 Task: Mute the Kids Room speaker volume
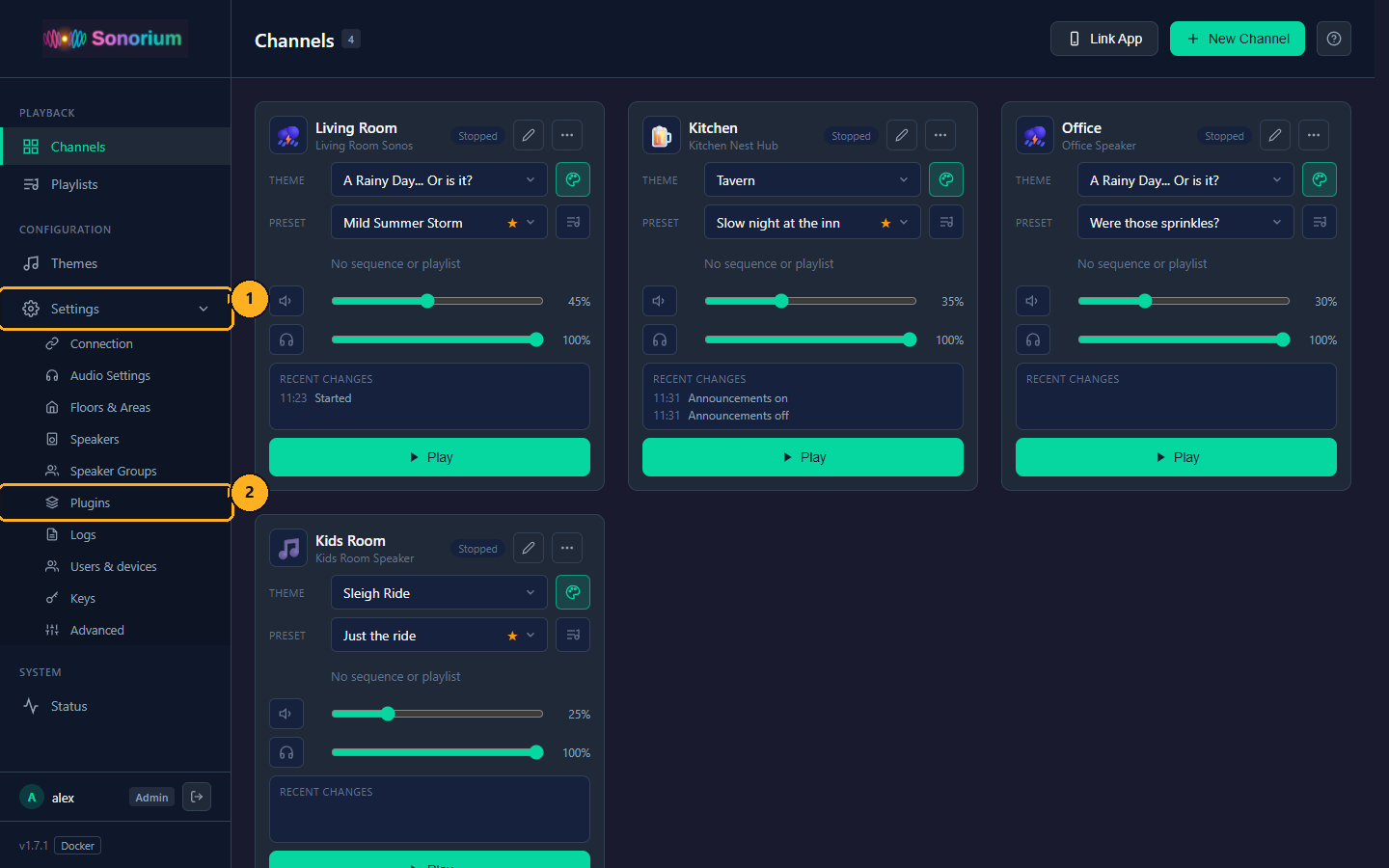click(x=286, y=714)
